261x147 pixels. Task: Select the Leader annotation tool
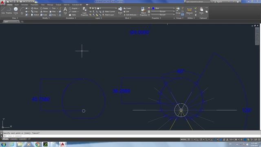coord(73,11)
